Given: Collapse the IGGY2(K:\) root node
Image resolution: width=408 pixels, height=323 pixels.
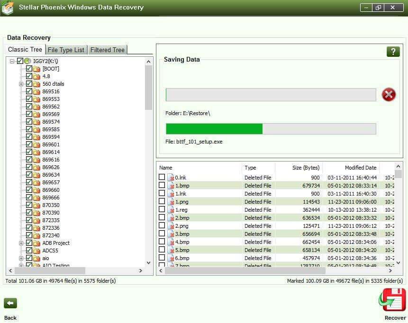Looking at the screenshot, I should tap(12, 61).
